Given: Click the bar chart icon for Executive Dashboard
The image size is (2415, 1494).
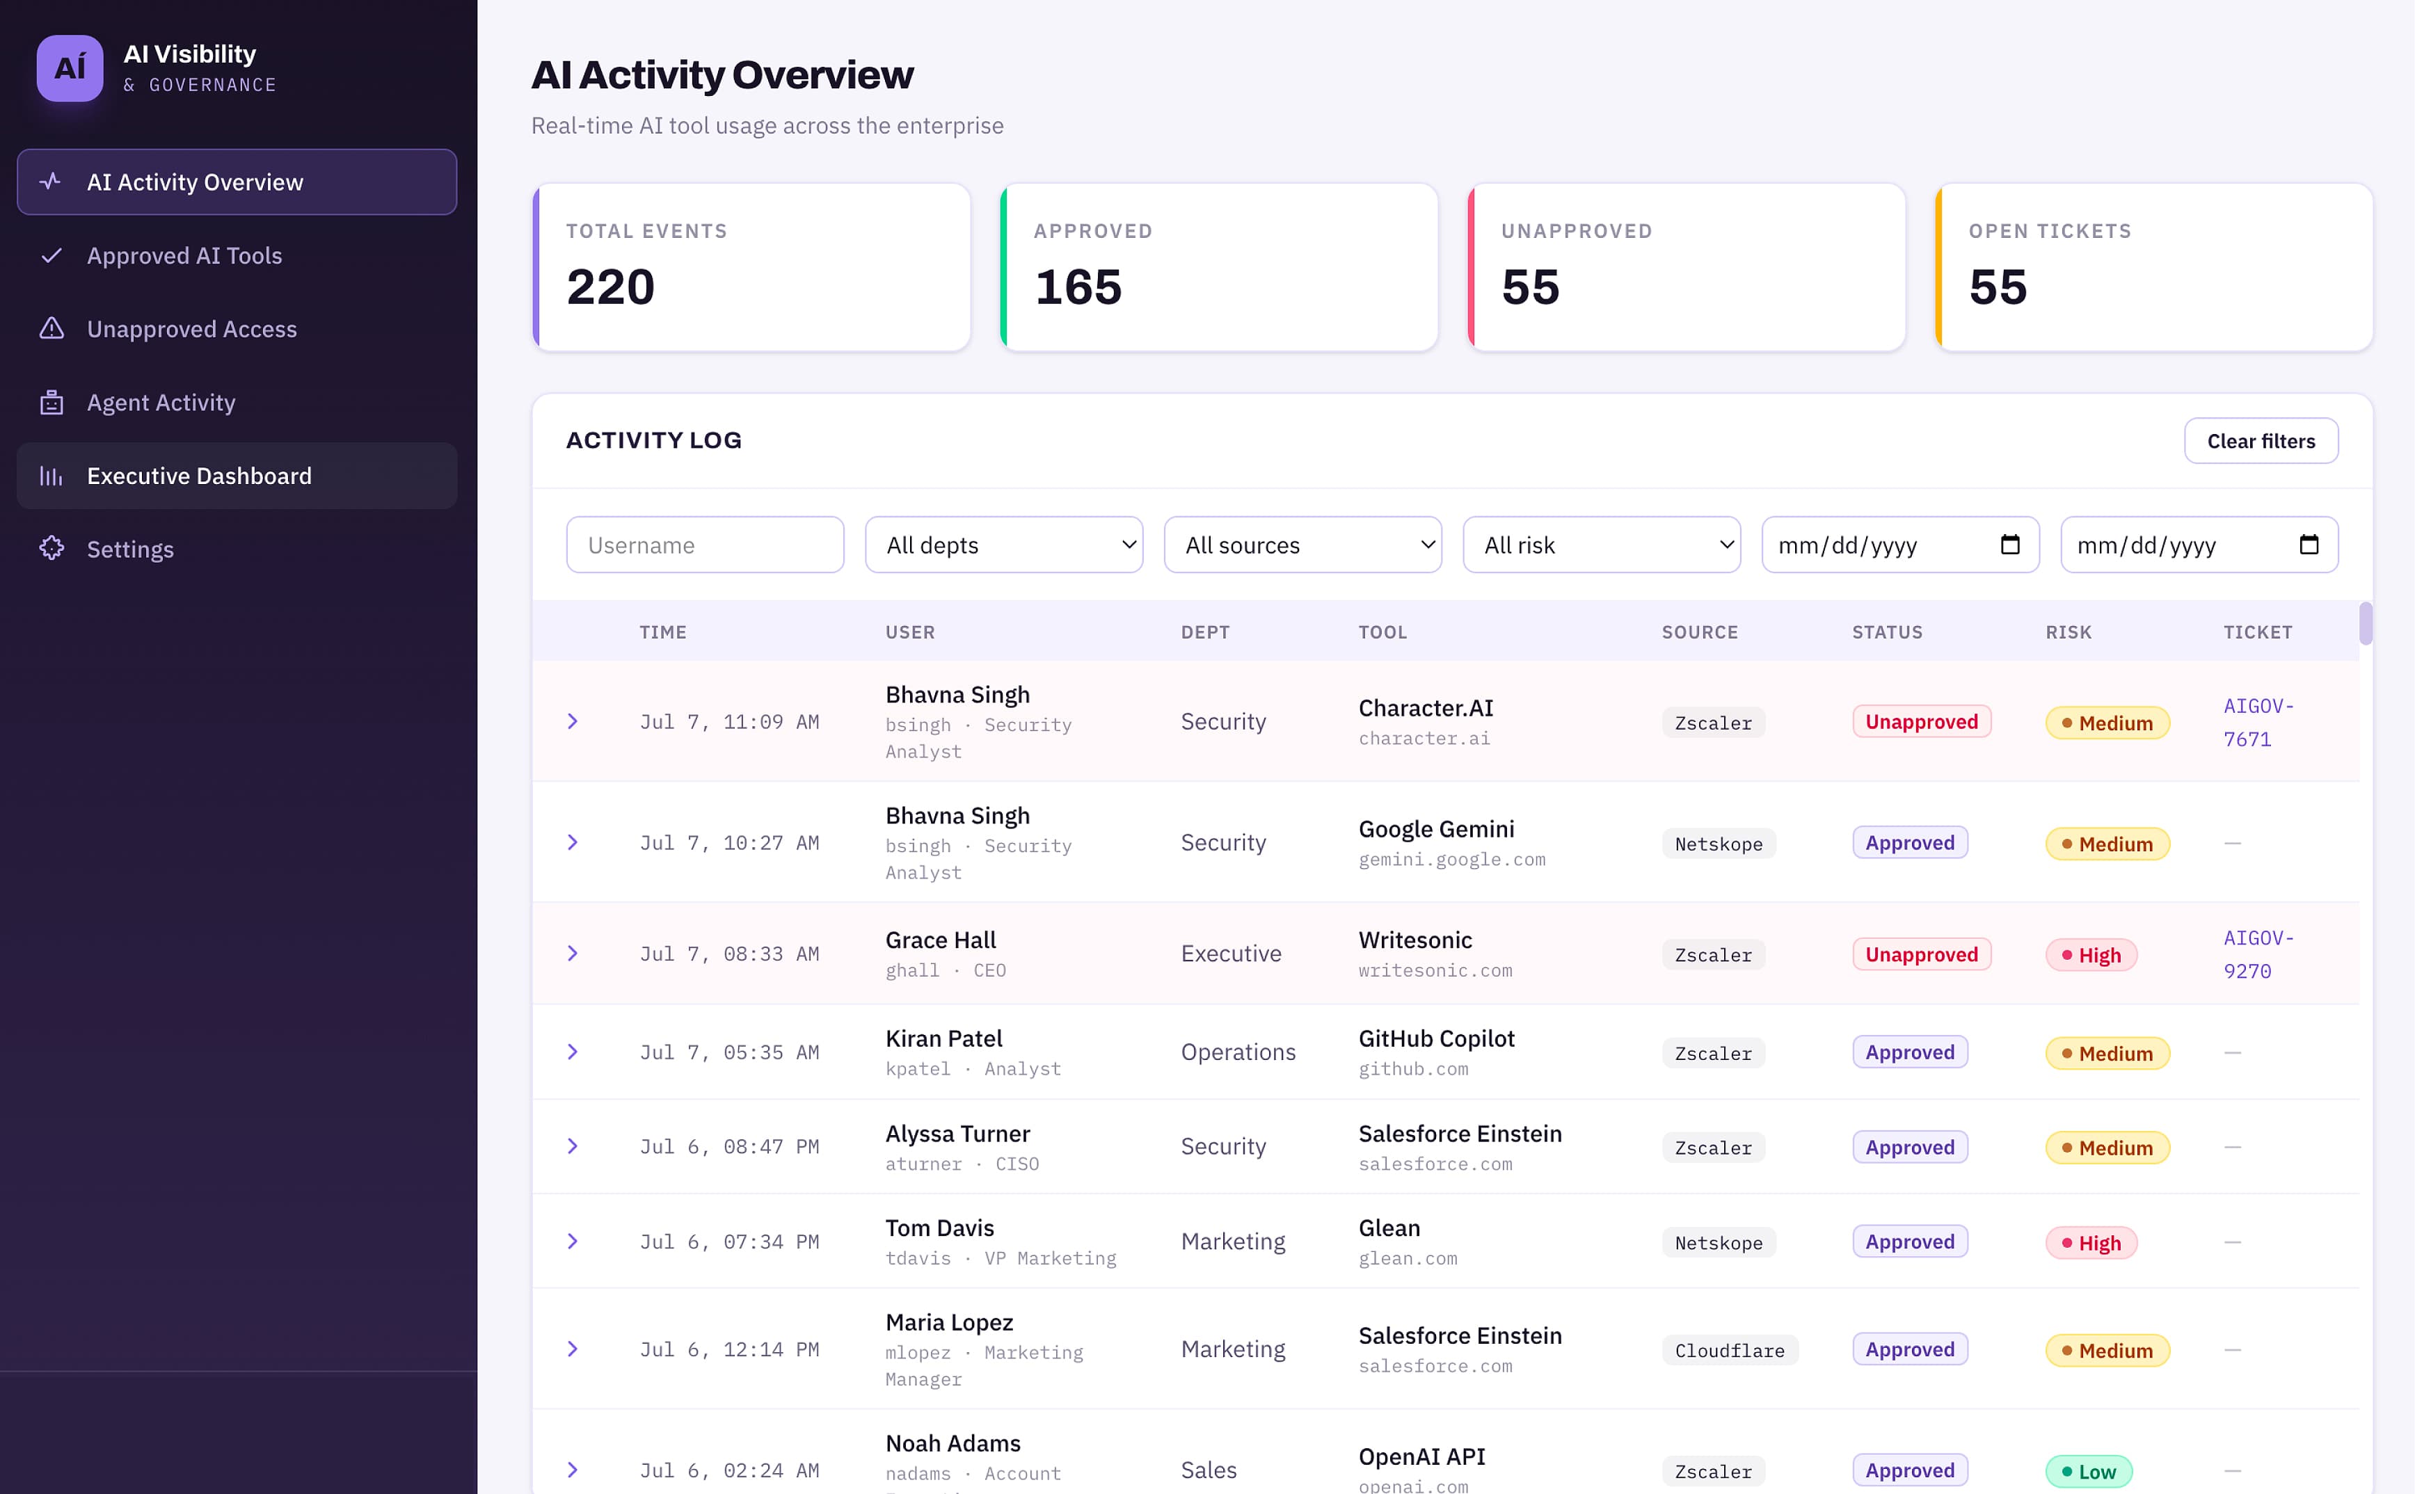Looking at the screenshot, I should (x=51, y=475).
